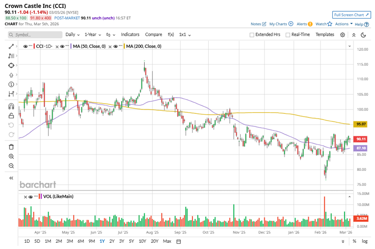Toggle percent scale
The height and width of the screenshot is (249, 375).
pyautogui.click(x=354, y=242)
